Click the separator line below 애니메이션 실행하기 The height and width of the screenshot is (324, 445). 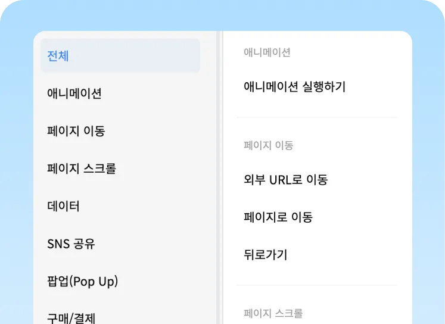tap(316, 117)
